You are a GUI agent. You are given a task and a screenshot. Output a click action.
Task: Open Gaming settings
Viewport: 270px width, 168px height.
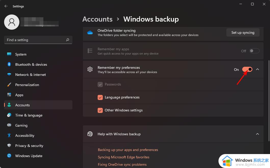click(38, 125)
